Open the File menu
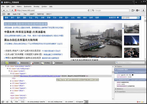Image resolution: width=147 pixels, height=104 pixels. pos(3,7)
